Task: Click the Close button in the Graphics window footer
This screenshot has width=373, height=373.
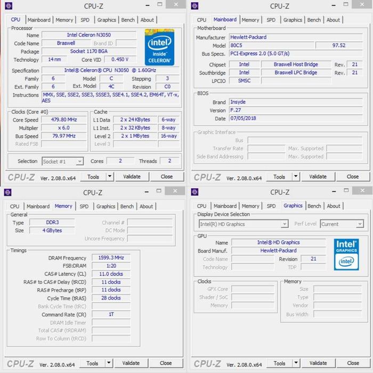Action: pos(353,363)
